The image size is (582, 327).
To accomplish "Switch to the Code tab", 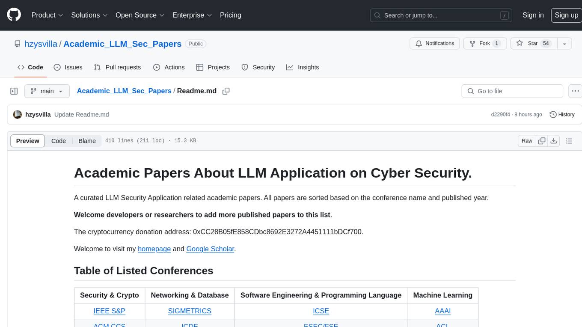I will click(30, 67).
